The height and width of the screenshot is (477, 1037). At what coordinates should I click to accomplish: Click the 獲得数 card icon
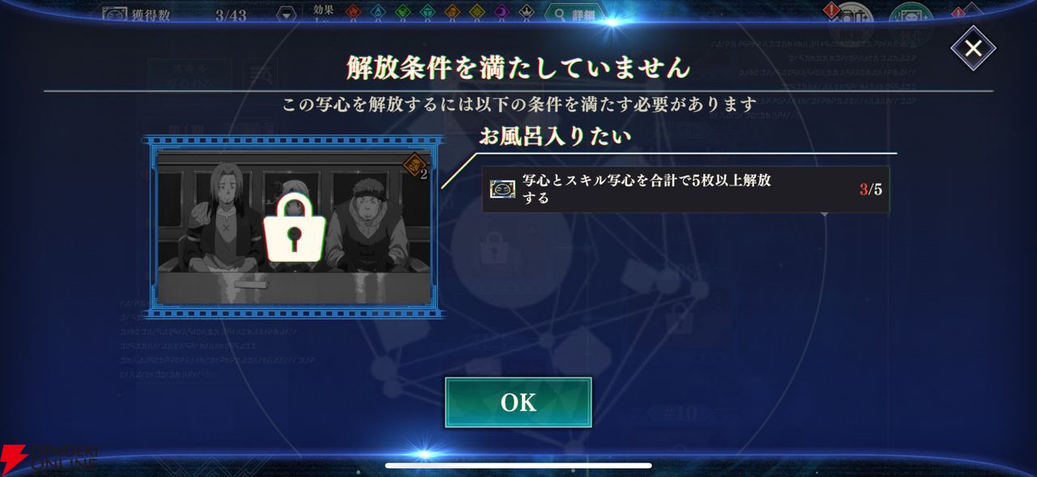[x=115, y=15]
